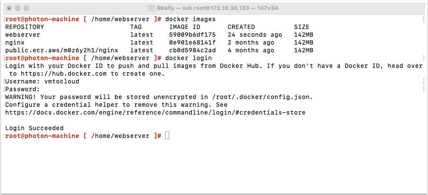Click the IMAGE ID column header

(185, 27)
